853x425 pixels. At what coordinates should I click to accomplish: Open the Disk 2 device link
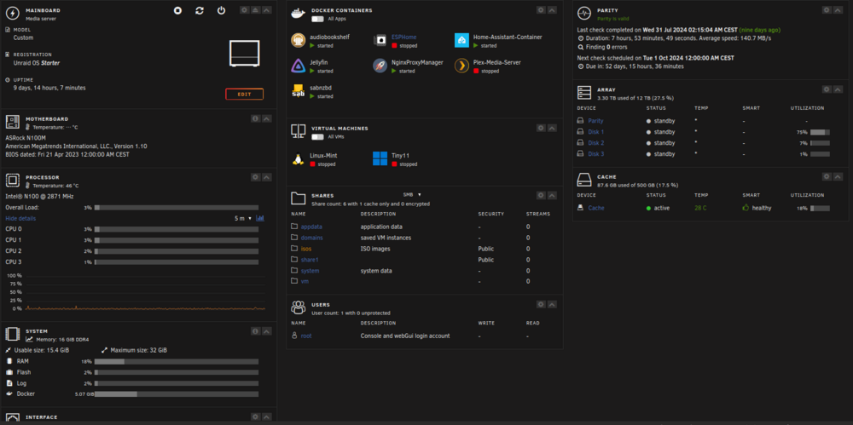coord(596,143)
